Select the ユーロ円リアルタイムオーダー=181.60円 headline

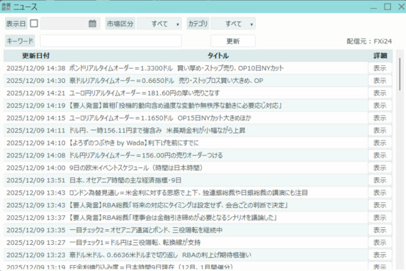click(144, 93)
